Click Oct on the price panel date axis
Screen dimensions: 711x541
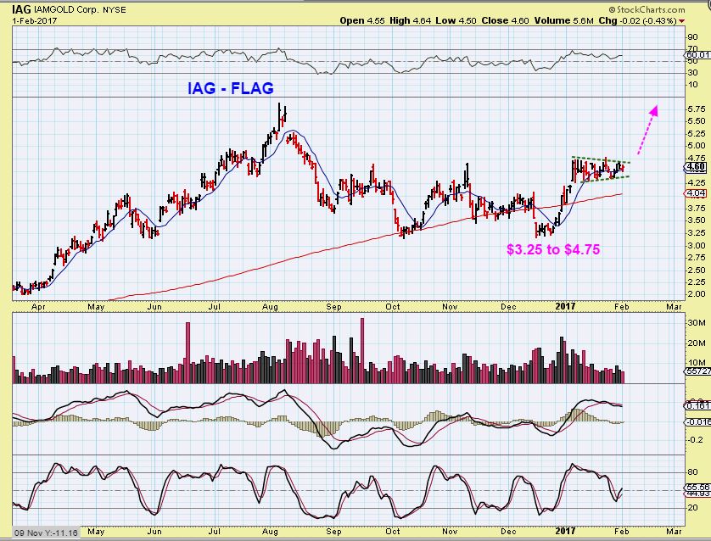pos(393,307)
